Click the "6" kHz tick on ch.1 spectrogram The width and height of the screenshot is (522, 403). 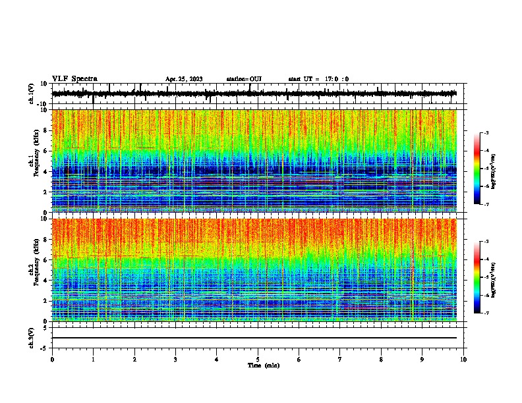coord(46,151)
